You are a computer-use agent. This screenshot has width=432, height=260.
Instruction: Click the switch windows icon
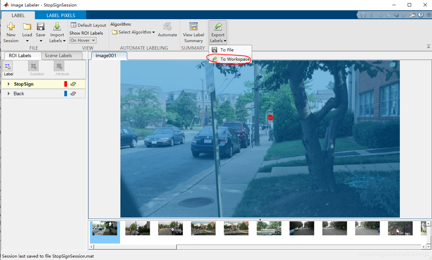pos(413,15)
